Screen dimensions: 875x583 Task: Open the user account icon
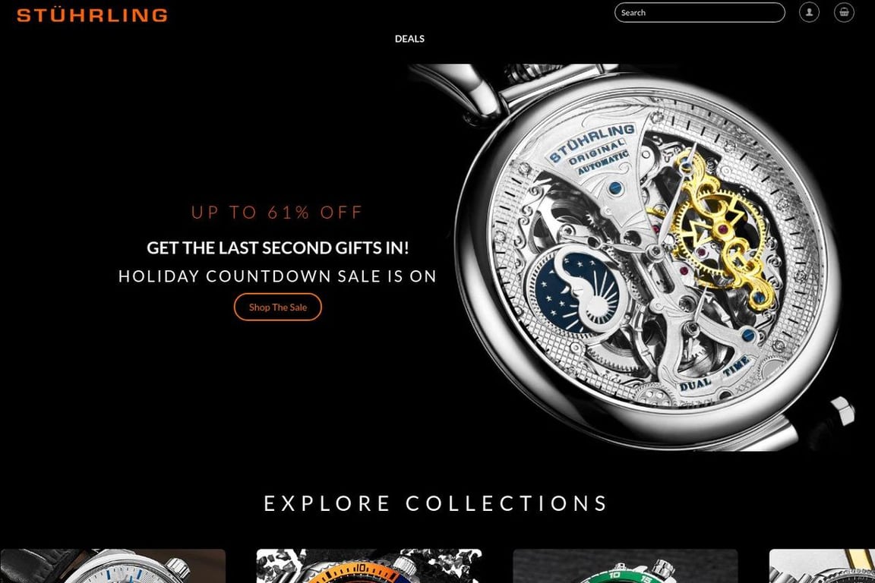[809, 12]
